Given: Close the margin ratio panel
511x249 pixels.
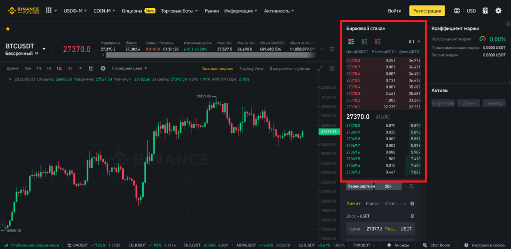Looking at the screenshot, I should click(x=508, y=24).
